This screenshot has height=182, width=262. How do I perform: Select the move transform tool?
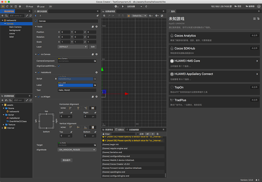3,6
